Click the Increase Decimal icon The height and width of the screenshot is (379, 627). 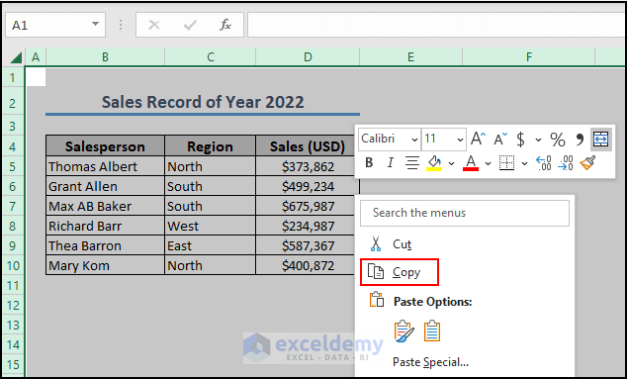point(544,163)
